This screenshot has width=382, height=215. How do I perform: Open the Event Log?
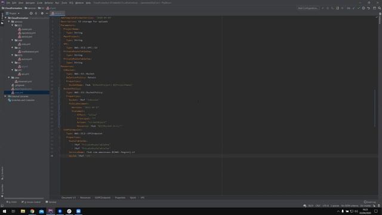(370, 202)
